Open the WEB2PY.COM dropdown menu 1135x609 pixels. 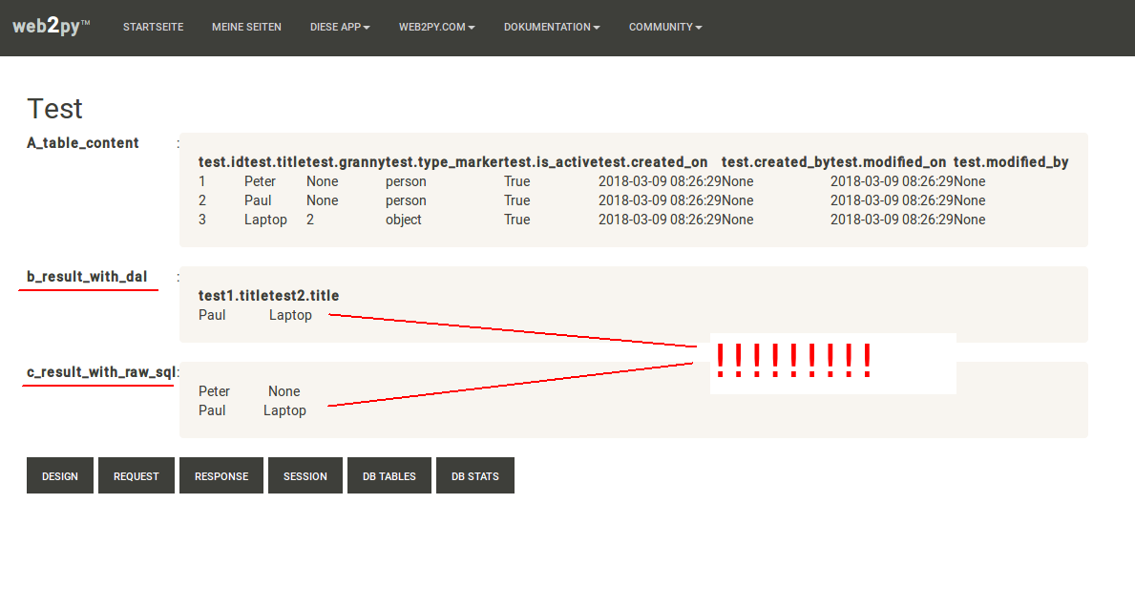[x=436, y=28]
